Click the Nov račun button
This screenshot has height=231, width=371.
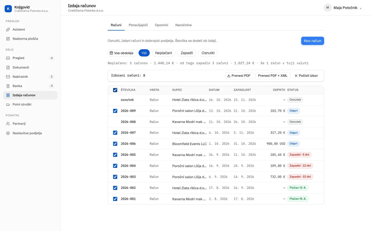click(313, 41)
